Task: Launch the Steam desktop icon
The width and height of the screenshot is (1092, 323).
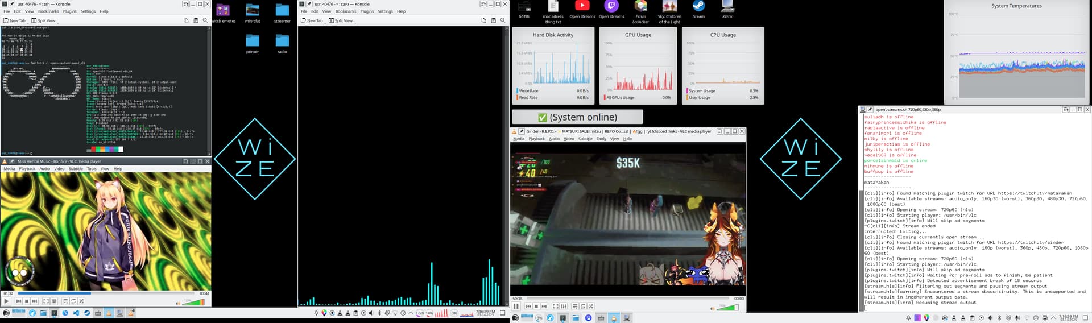Action: pyautogui.click(x=698, y=10)
